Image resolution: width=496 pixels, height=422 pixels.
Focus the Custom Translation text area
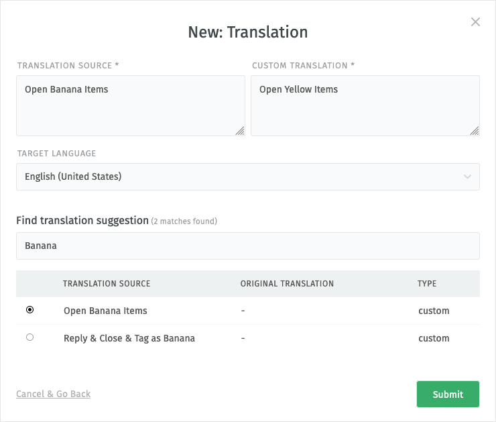coord(365,106)
